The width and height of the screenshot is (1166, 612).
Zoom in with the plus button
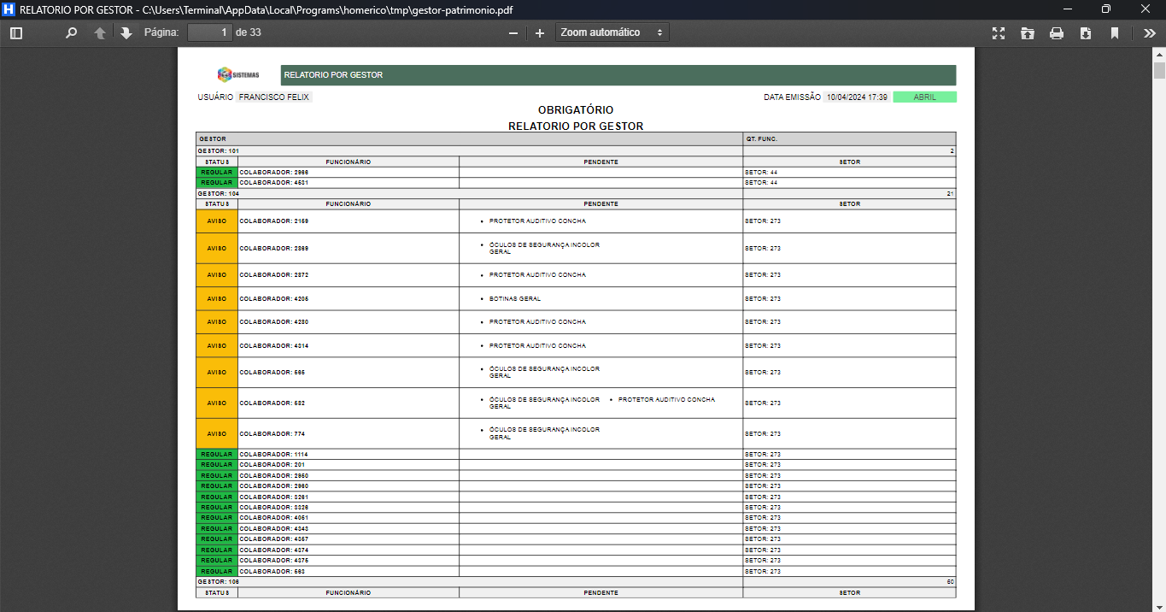(540, 33)
